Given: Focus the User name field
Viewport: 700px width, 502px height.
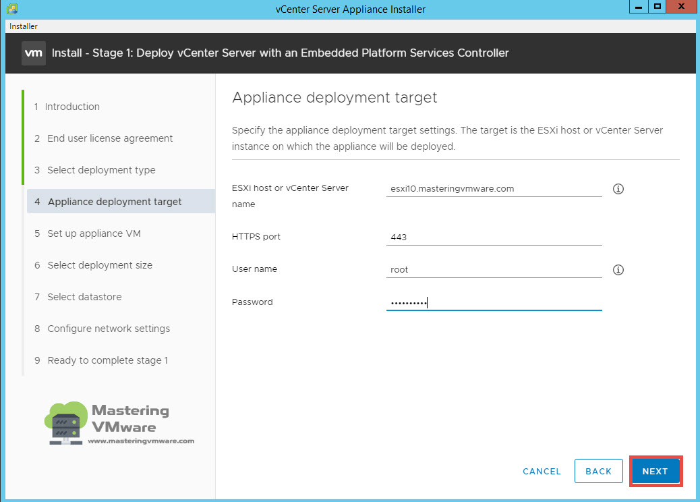Looking at the screenshot, I should pos(494,269).
